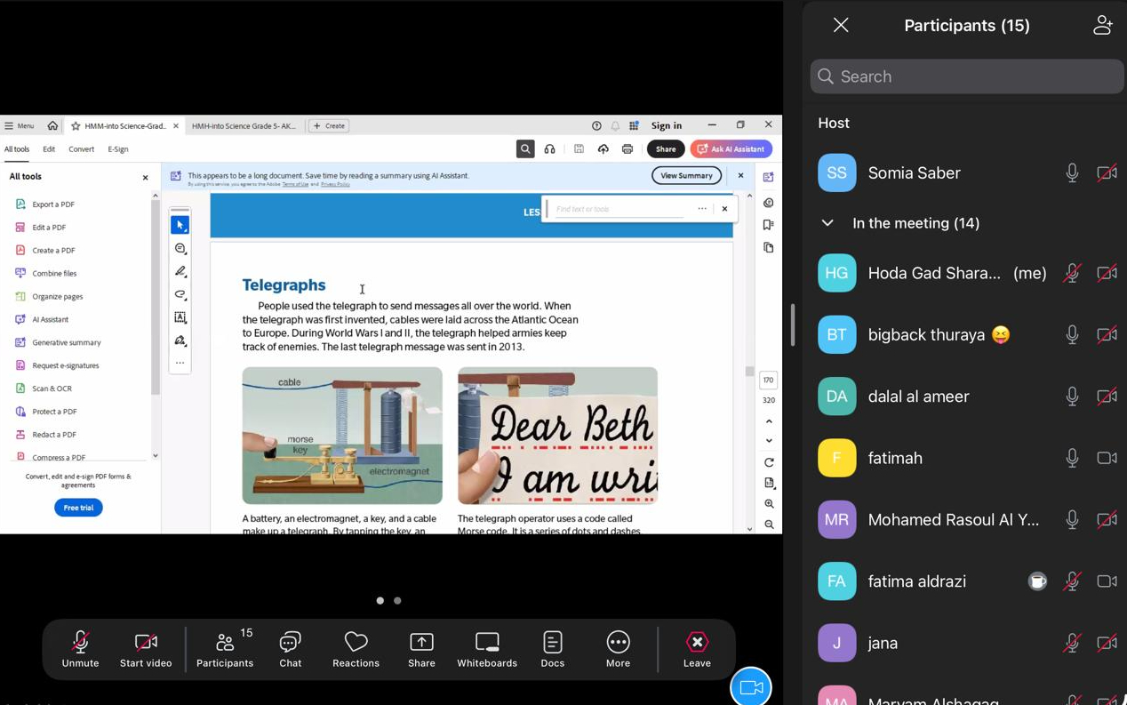1127x705 pixels.
Task: Close the Participants panel with X
Action: (841, 26)
